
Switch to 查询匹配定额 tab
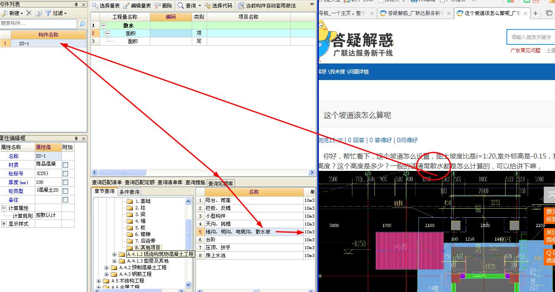point(140,182)
